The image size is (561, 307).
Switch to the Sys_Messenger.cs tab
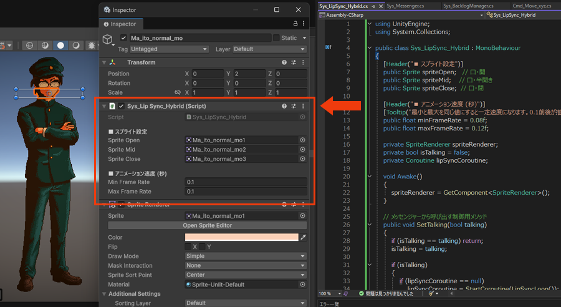406,6
